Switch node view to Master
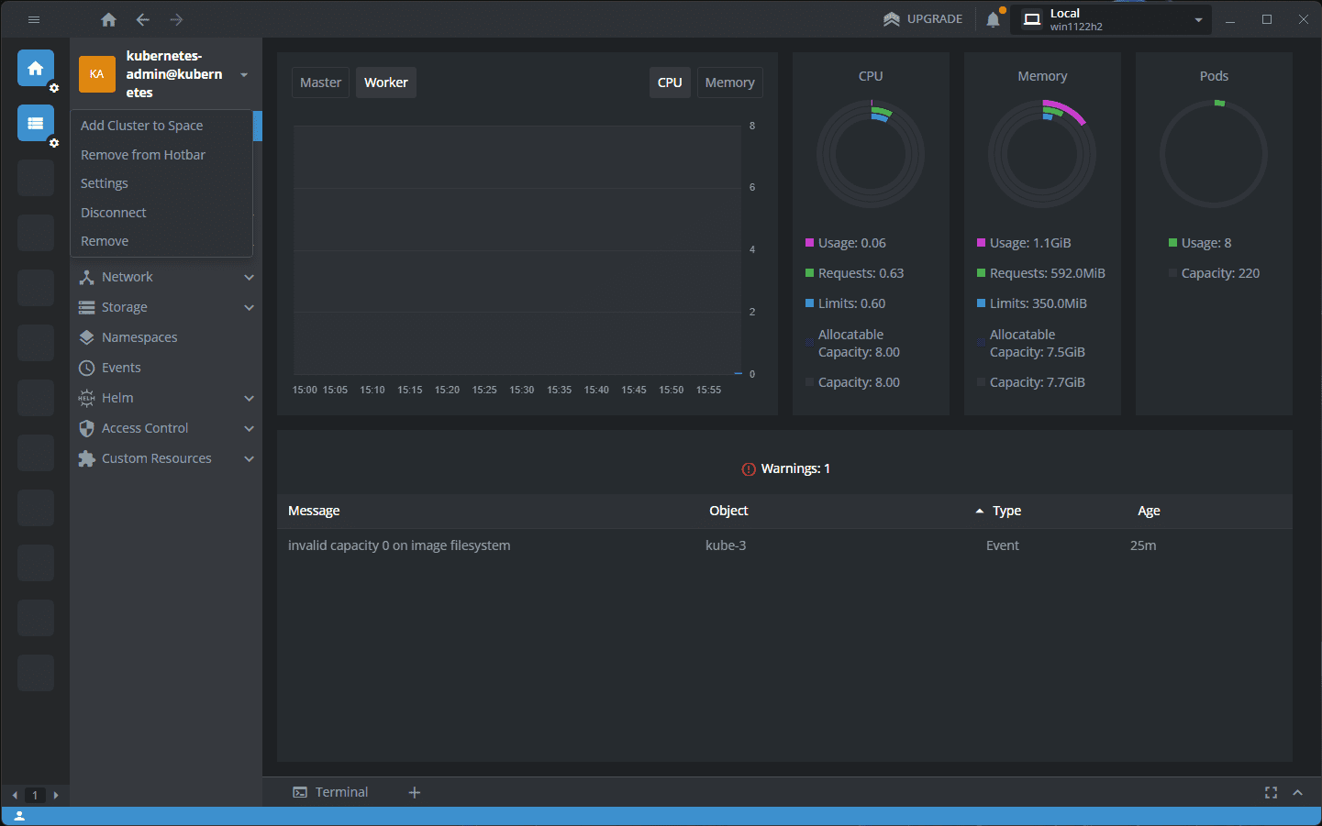Image resolution: width=1322 pixels, height=826 pixels. (x=320, y=82)
